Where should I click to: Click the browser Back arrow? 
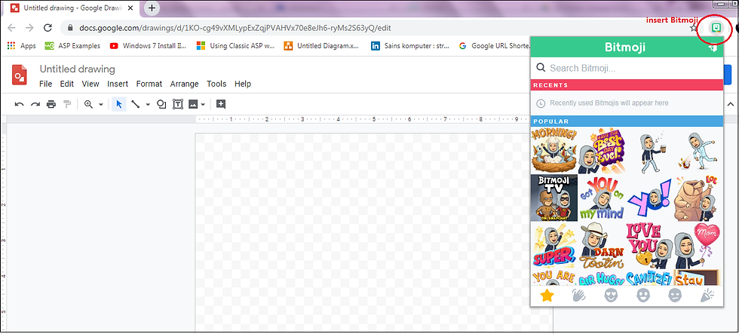[12, 28]
